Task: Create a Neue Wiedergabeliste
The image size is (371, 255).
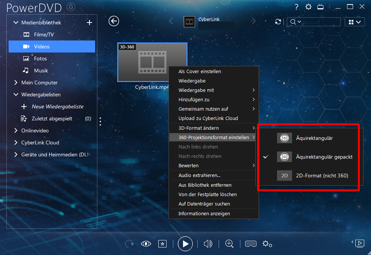Action: point(58,106)
